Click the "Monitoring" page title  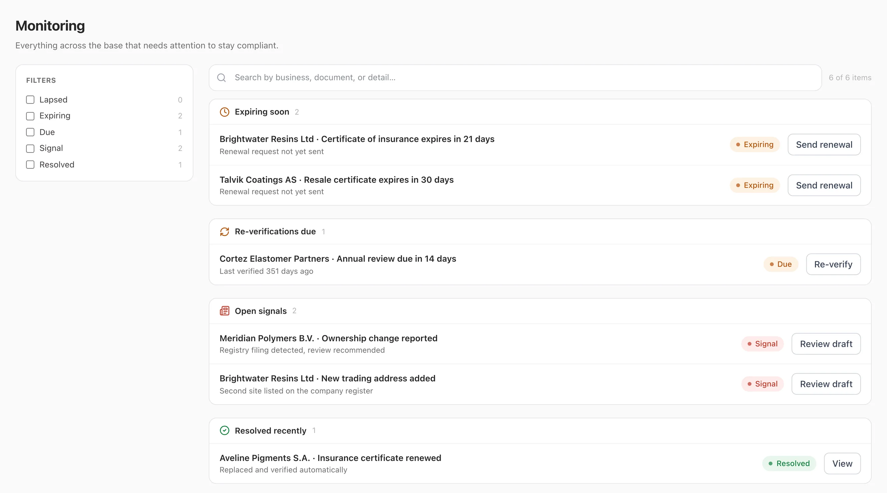click(x=50, y=26)
